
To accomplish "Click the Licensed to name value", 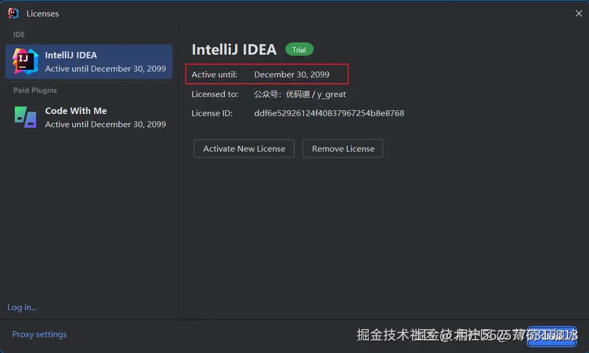I will (300, 94).
